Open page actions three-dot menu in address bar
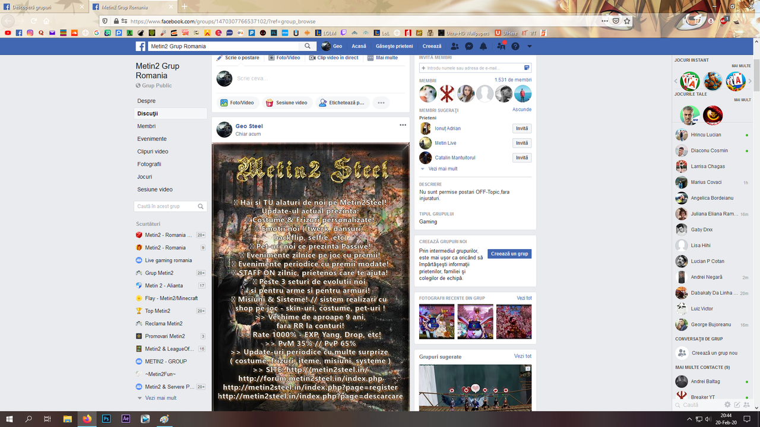The width and height of the screenshot is (760, 427). coord(604,21)
